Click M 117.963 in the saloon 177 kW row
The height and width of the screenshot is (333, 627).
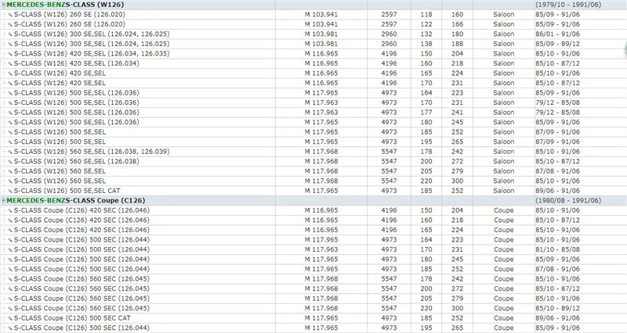(321, 112)
